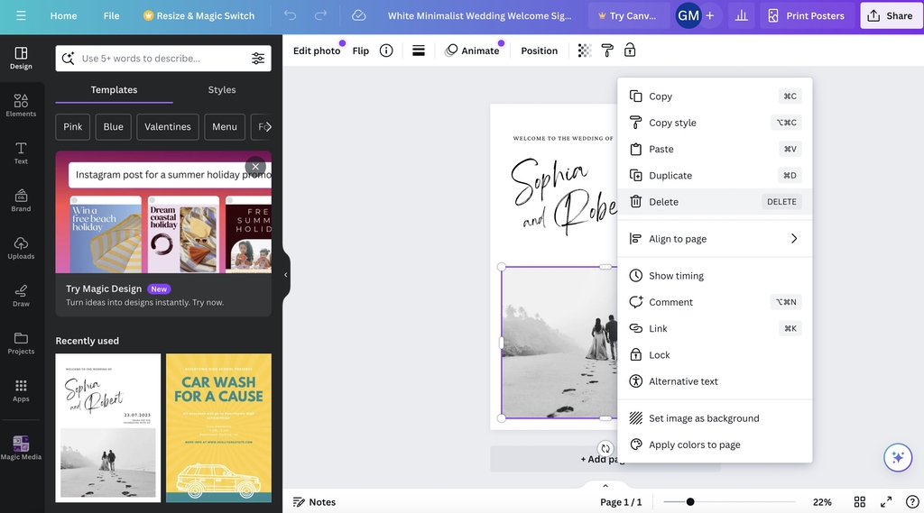The width and height of the screenshot is (924, 513).
Task: Collapse the side panel arrow
Action: (286, 274)
